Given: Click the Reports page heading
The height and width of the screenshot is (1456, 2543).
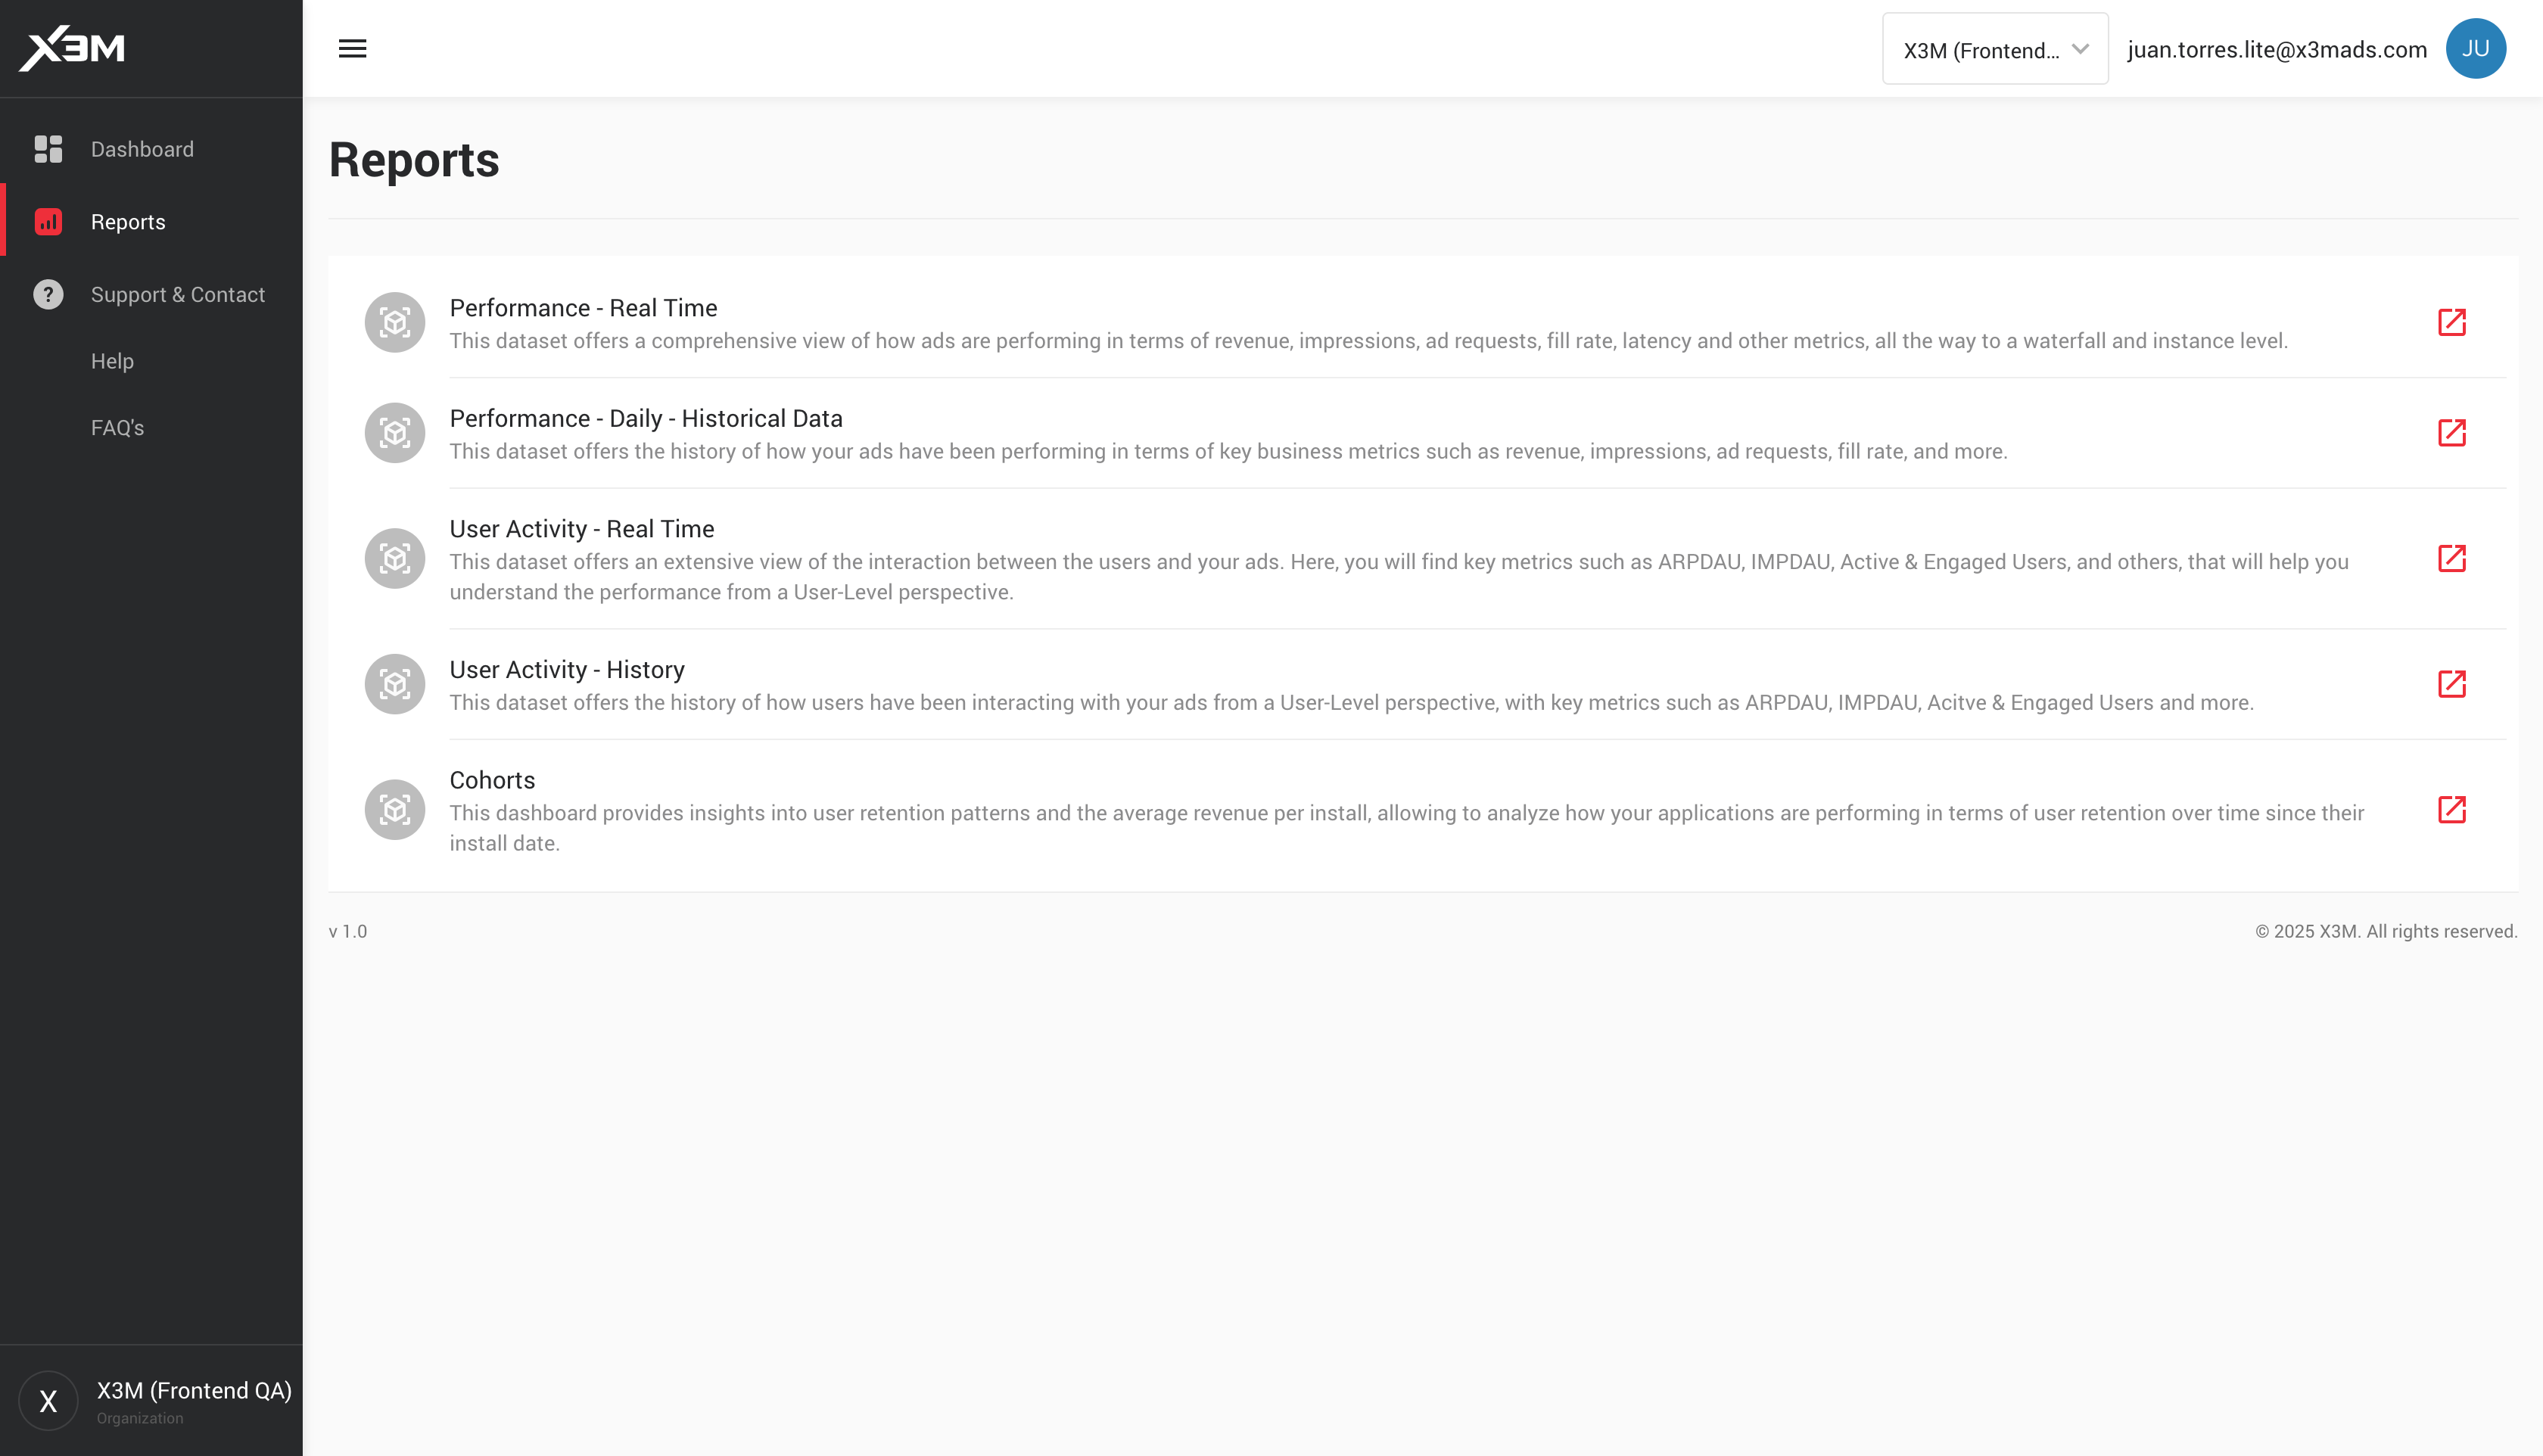Looking at the screenshot, I should coord(414,160).
